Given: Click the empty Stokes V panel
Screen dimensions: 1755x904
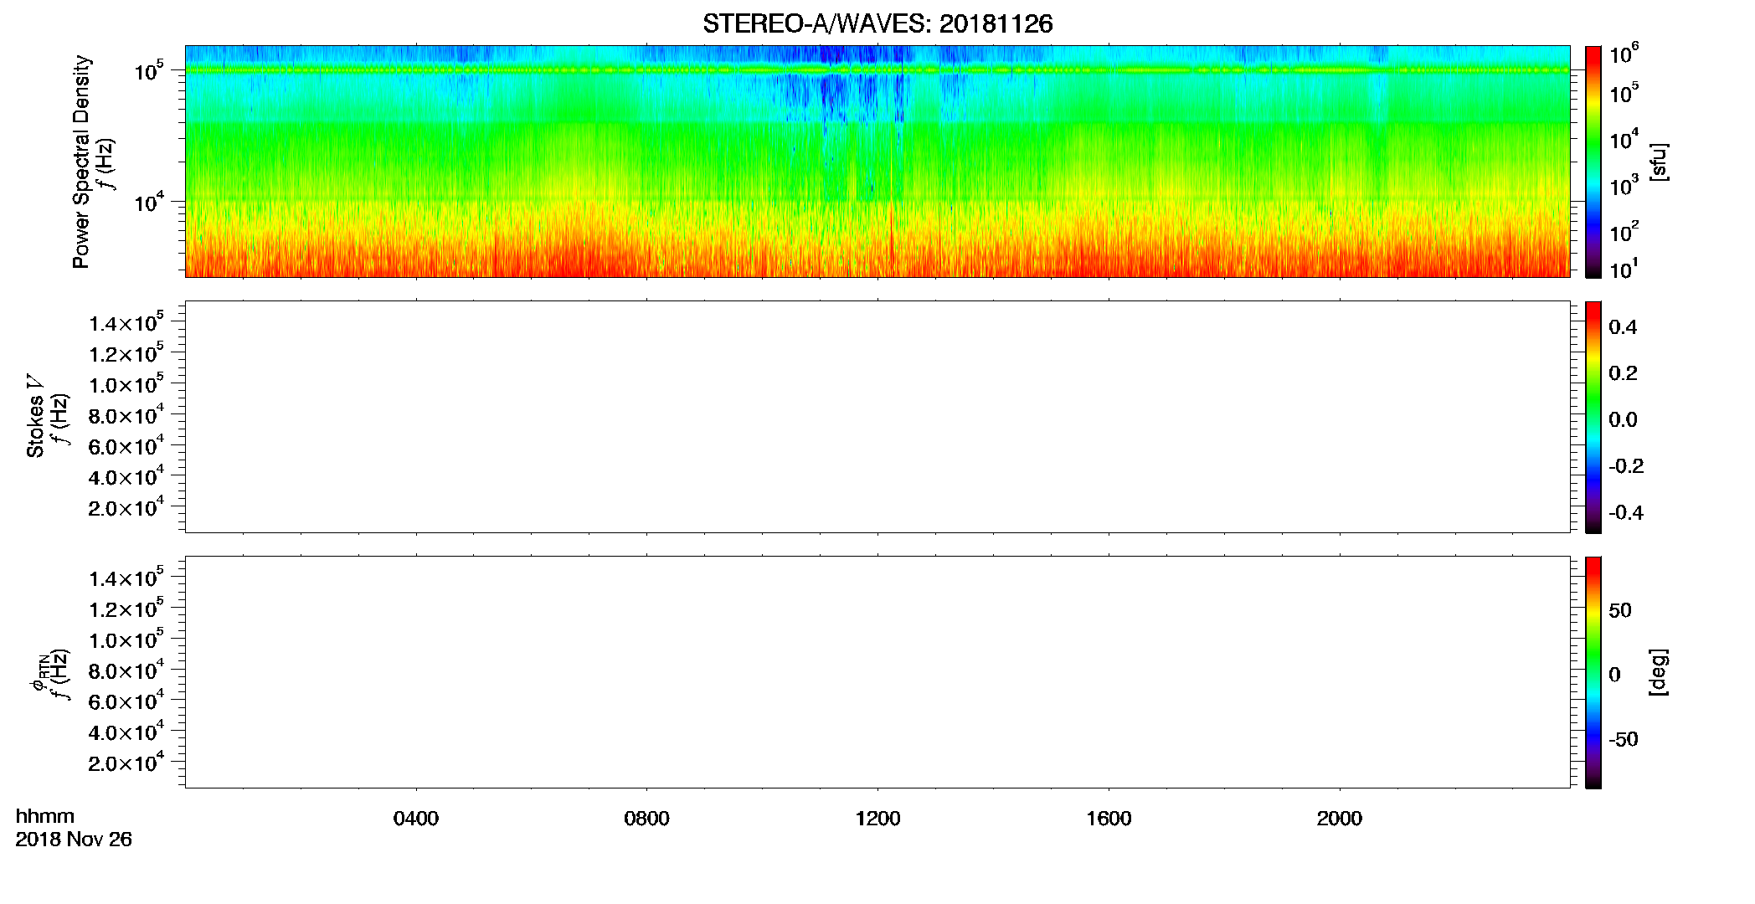Looking at the screenshot, I should point(877,417).
